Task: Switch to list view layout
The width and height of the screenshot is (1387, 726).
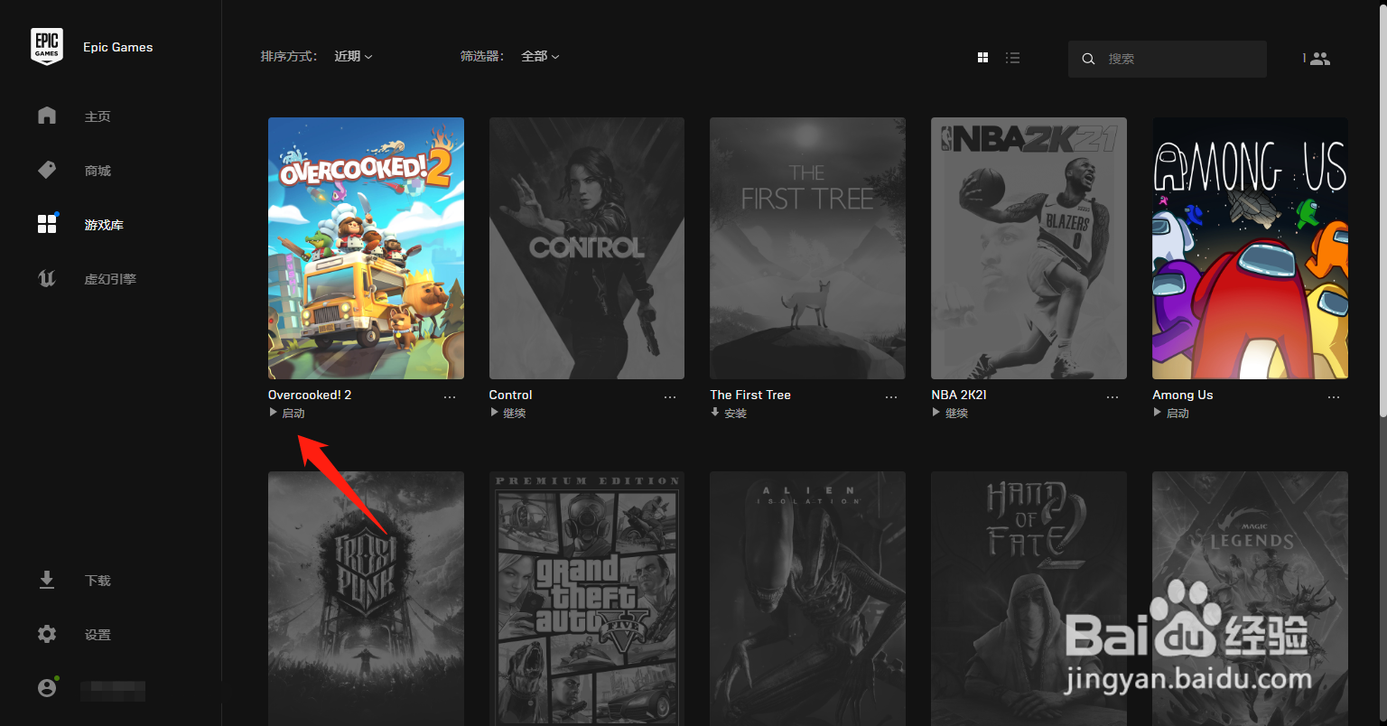Action: point(1013,58)
